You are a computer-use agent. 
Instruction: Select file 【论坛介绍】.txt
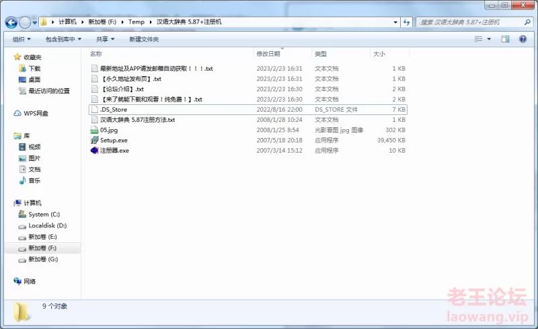[122, 89]
